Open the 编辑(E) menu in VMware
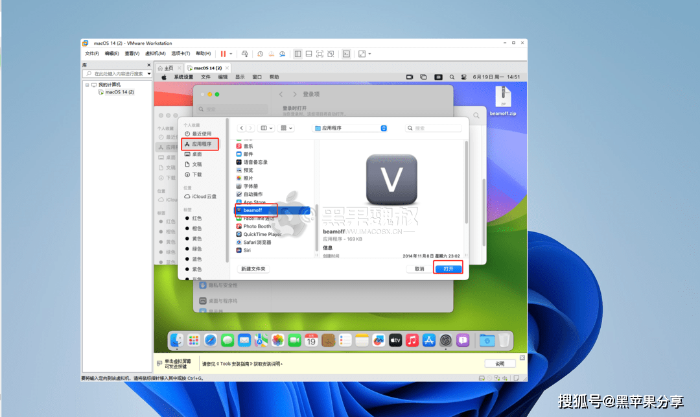The height and width of the screenshot is (417, 700). click(x=112, y=54)
